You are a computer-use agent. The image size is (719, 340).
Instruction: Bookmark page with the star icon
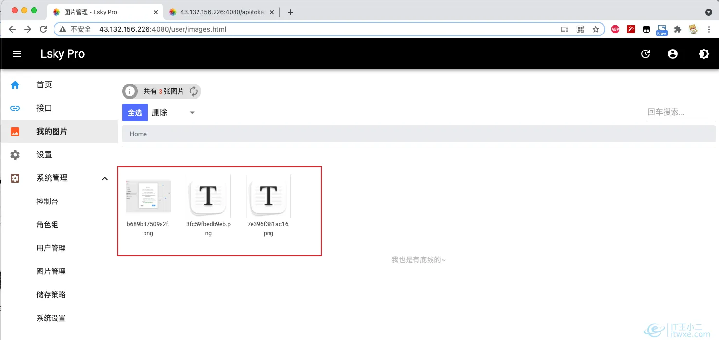(595, 29)
